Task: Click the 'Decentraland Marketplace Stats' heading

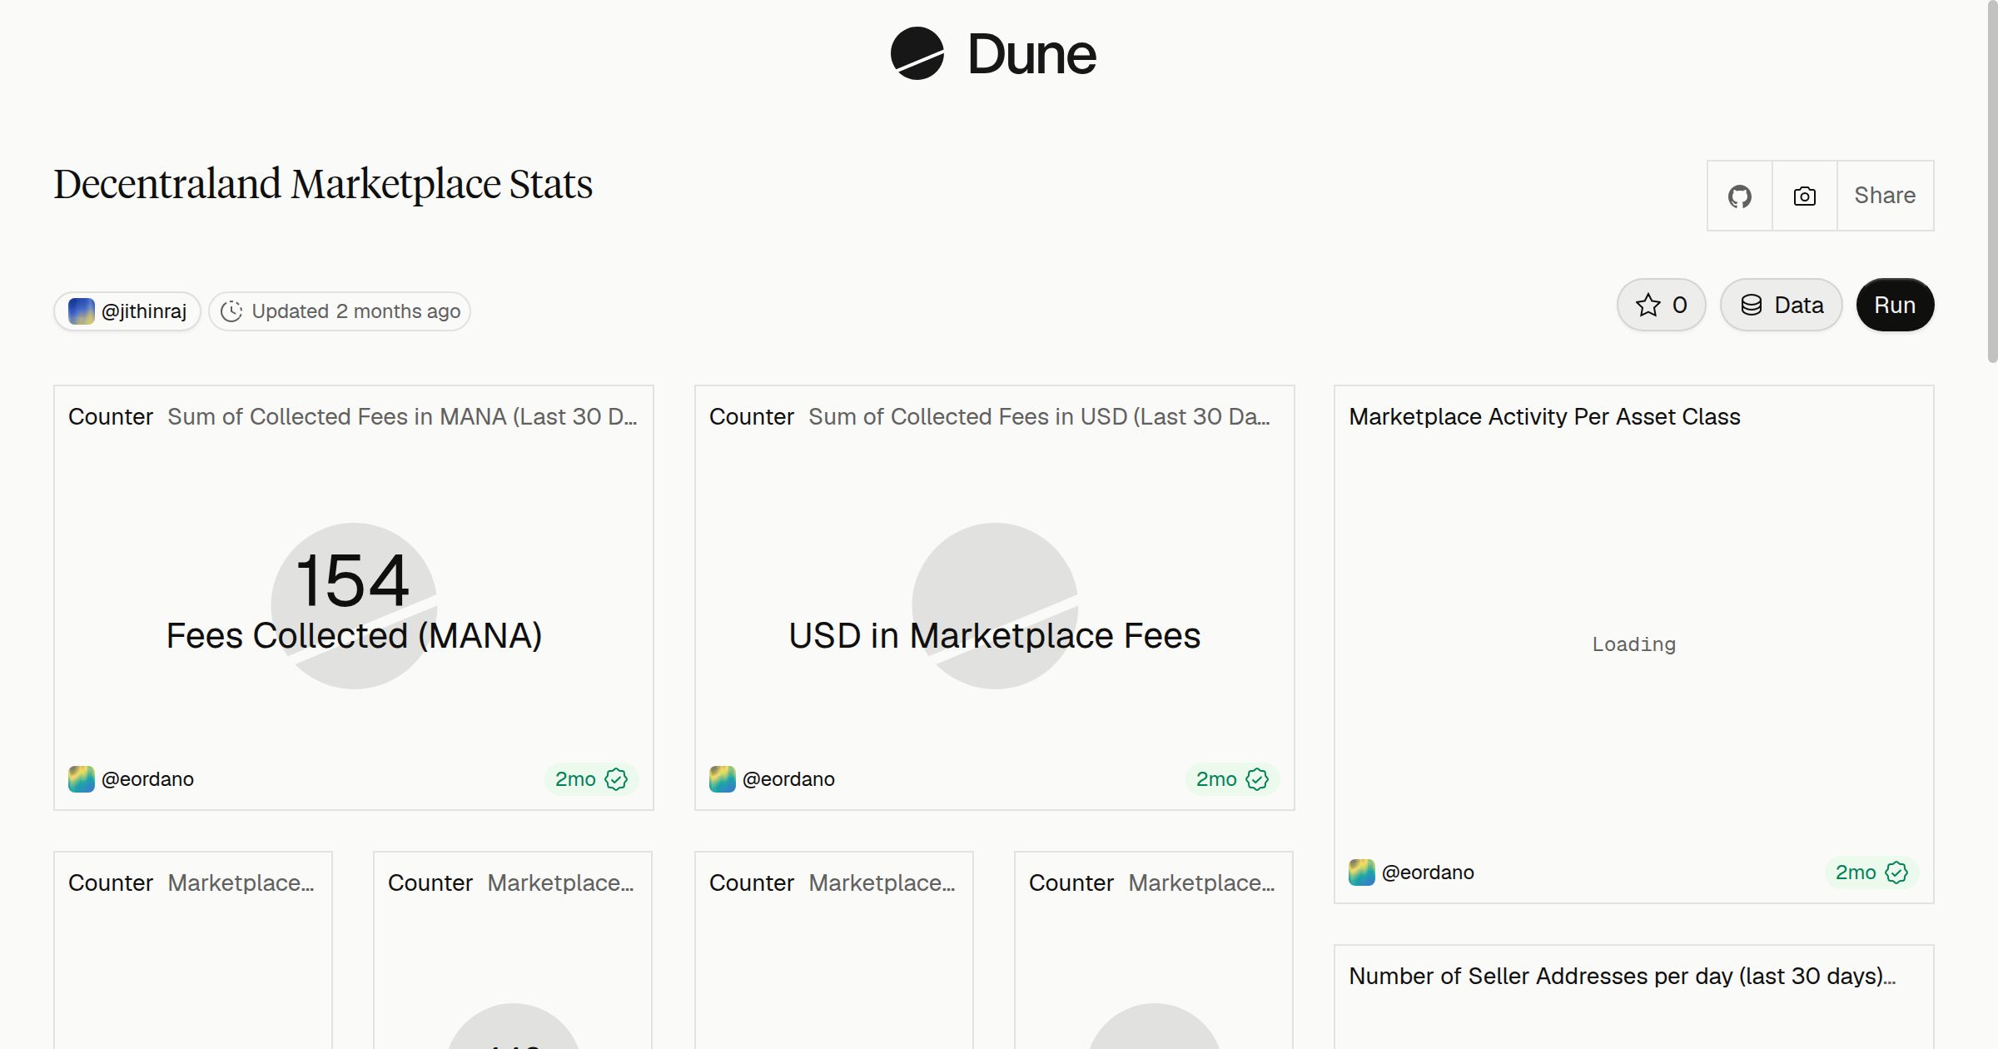Action: [x=323, y=184]
